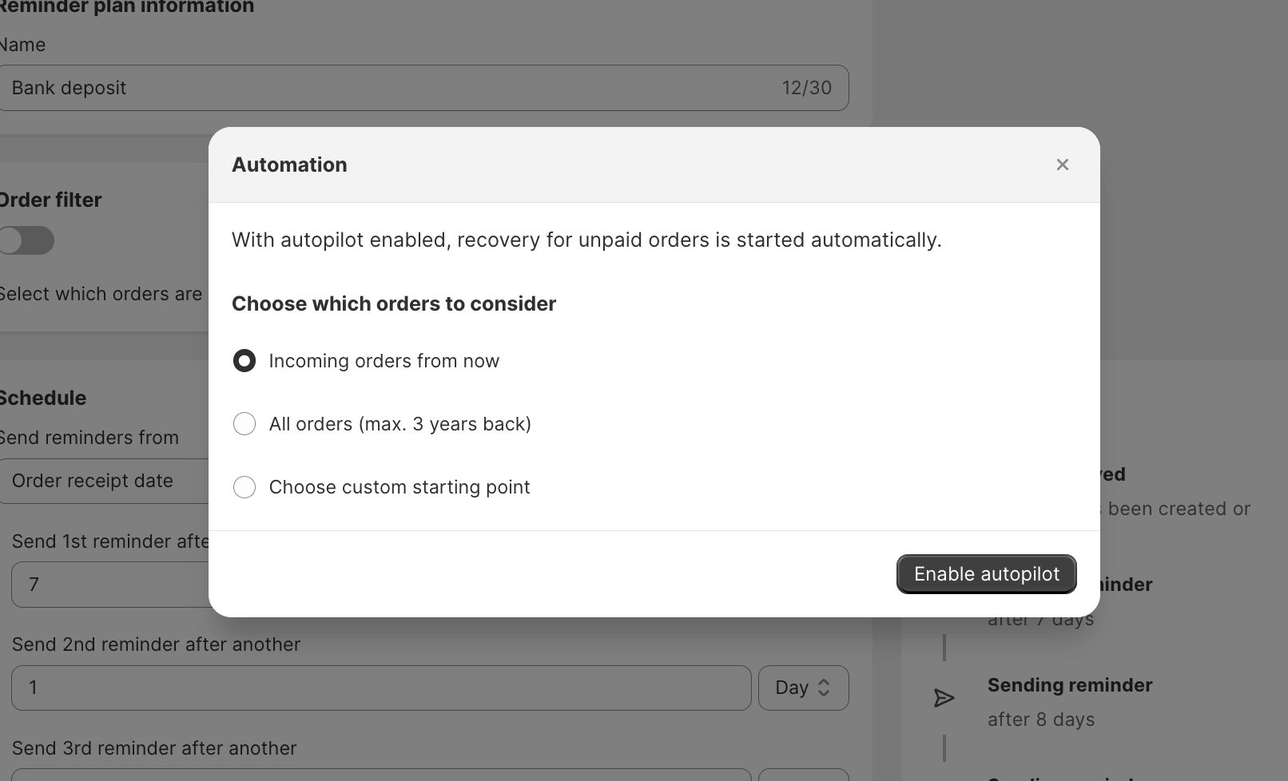Click the 12/30 character counter in Name field

(807, 88)
